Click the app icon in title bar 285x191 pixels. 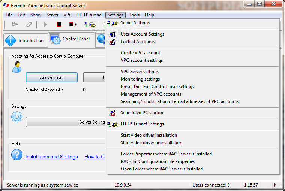pyautogui.click(x=6, y=6)
